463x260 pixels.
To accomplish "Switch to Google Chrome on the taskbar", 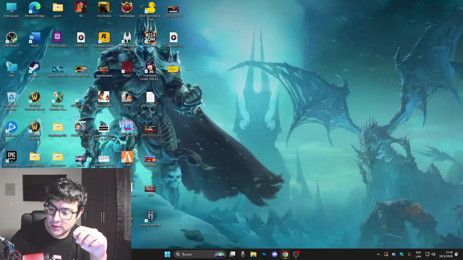I will [285, 254].
